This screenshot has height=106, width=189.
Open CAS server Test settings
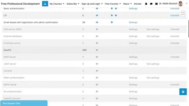(x=153, y=29)
